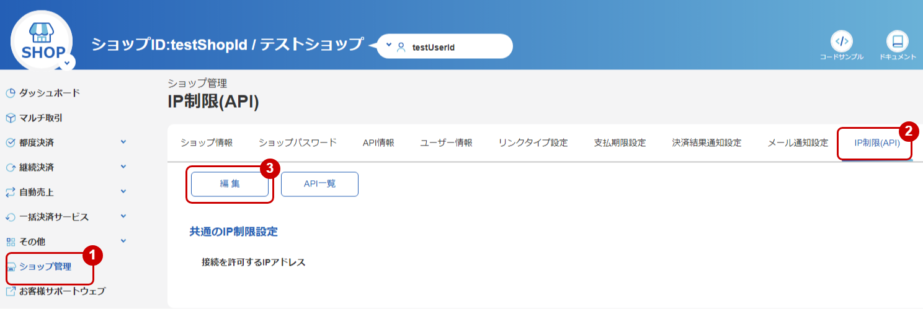Click the testUserId user field
The image size is (923, 309).
coord(445,46)
